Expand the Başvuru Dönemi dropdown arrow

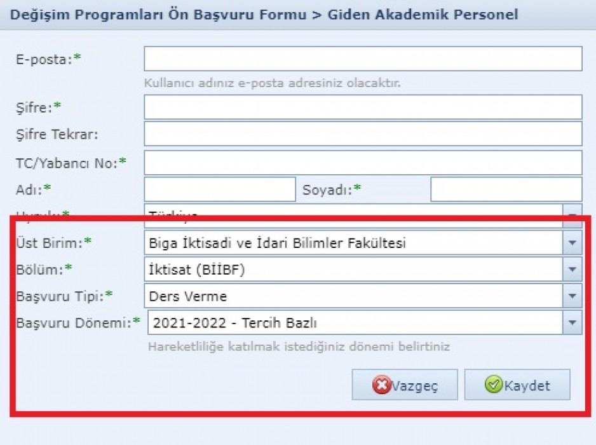pos(572,322)
